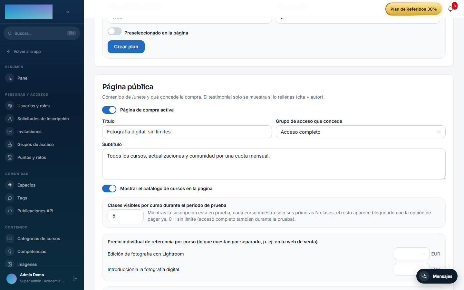The height and width of the screenshot is (290, 464).
Task: Click the logout icon next to Admin Demo
Action: tap(75, 278)
